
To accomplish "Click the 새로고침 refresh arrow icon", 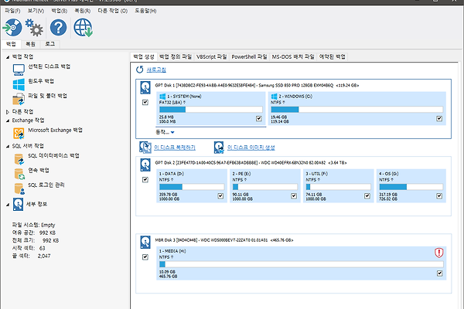I will (140, 70).
